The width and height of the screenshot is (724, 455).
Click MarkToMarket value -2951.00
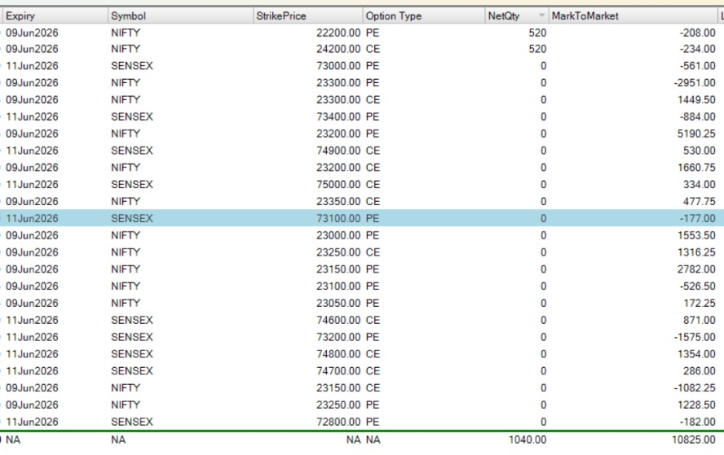695,83
